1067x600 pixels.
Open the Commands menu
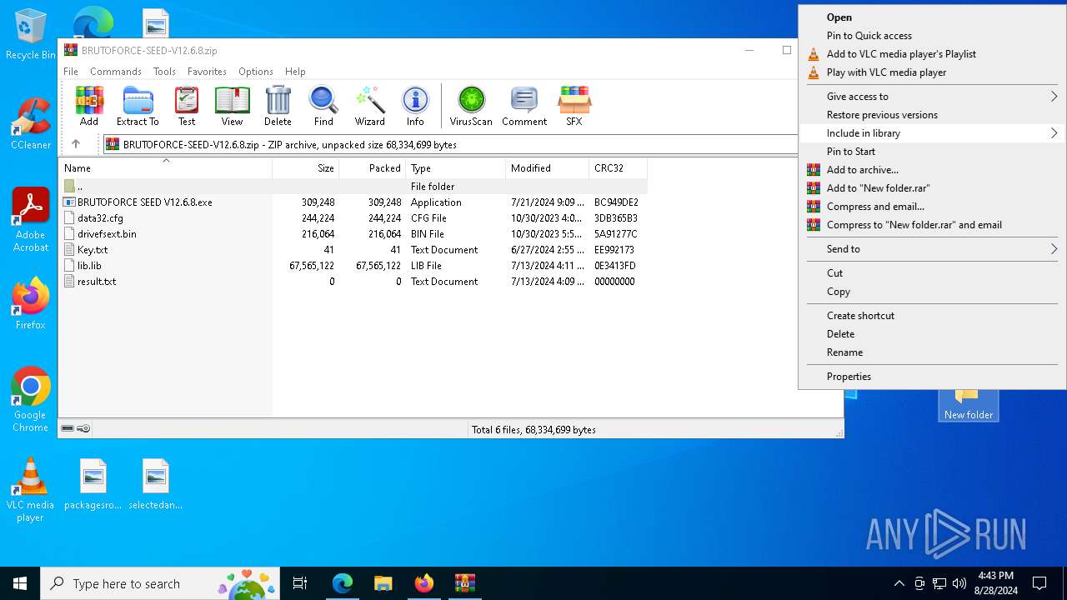[x=116, y=72]
